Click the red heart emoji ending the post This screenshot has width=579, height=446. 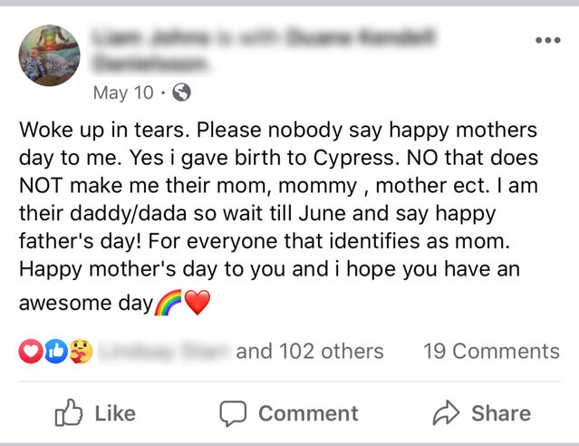pyautogui.click(x=197, y=303)
